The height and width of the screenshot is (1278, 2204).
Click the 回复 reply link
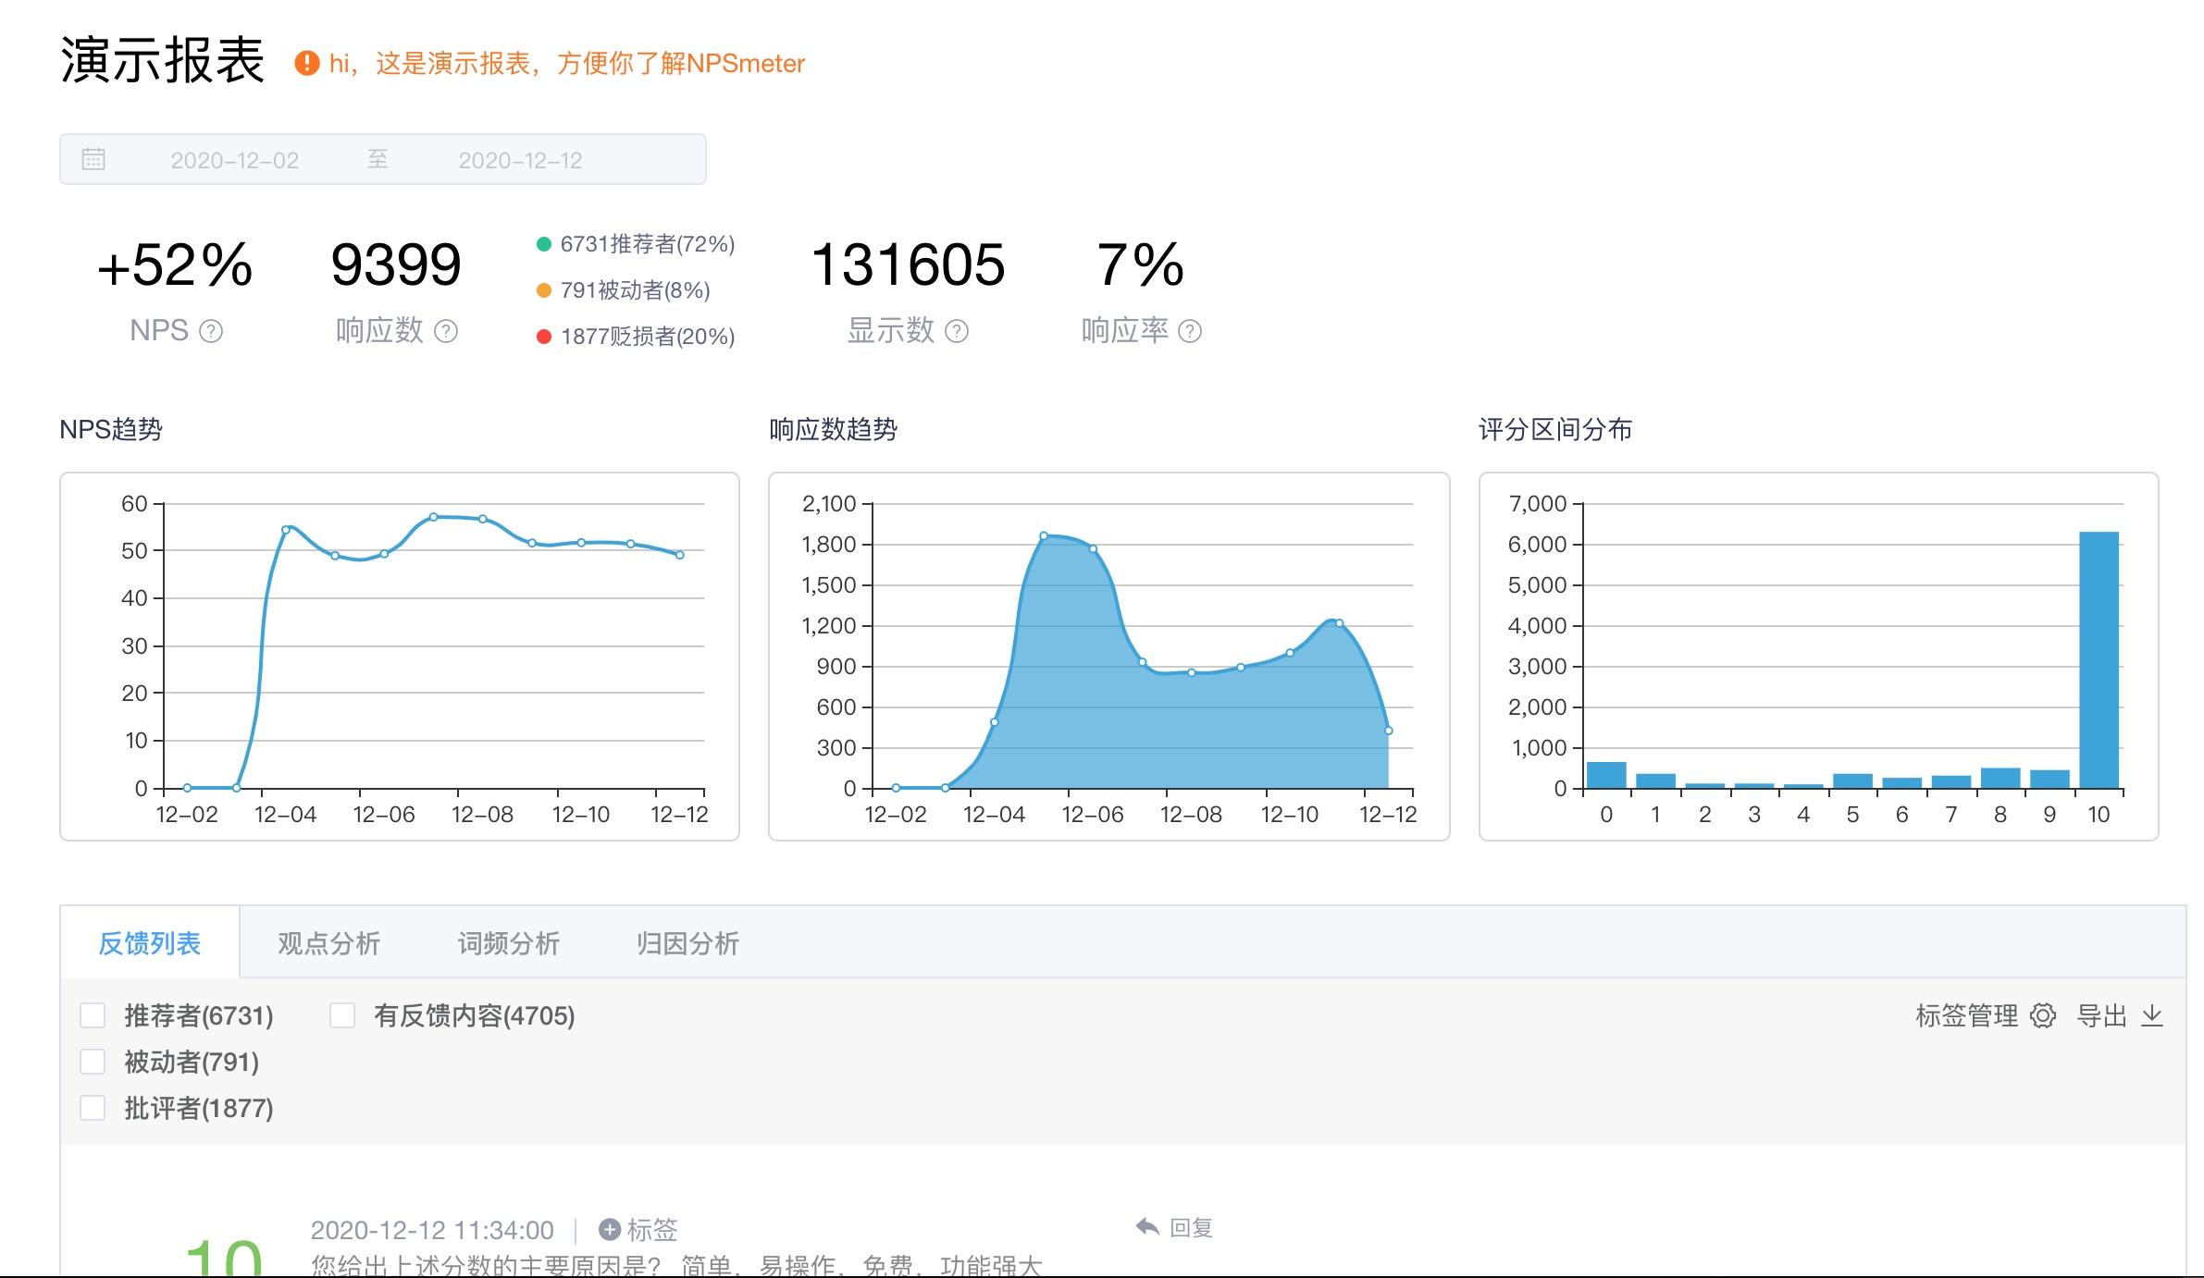[1191, 1227]
